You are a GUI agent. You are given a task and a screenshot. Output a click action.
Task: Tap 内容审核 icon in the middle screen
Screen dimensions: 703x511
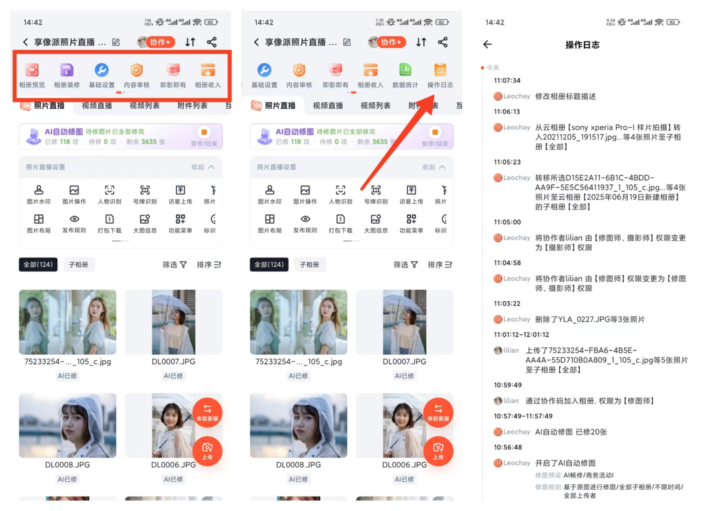click(299, 70)
